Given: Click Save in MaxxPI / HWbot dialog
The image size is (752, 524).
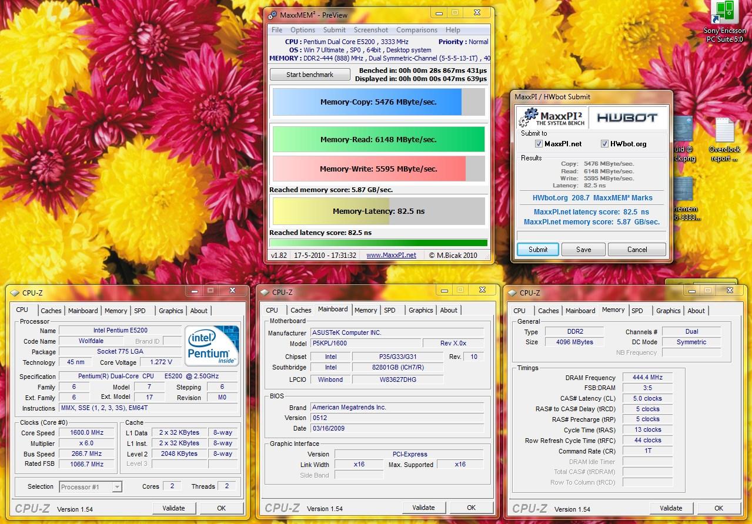Looking at the screenshot, I should [584, 250].
